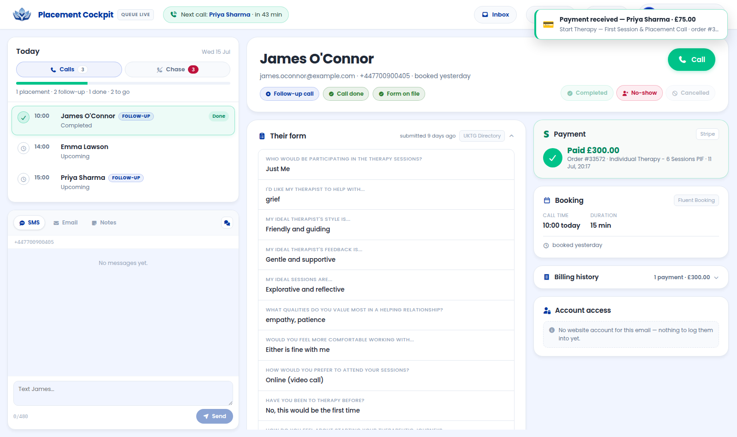Viewport: 737px width, 437px height.
Task: Select Emma Lawson 14:00 call row
Action: pos(123,151)
